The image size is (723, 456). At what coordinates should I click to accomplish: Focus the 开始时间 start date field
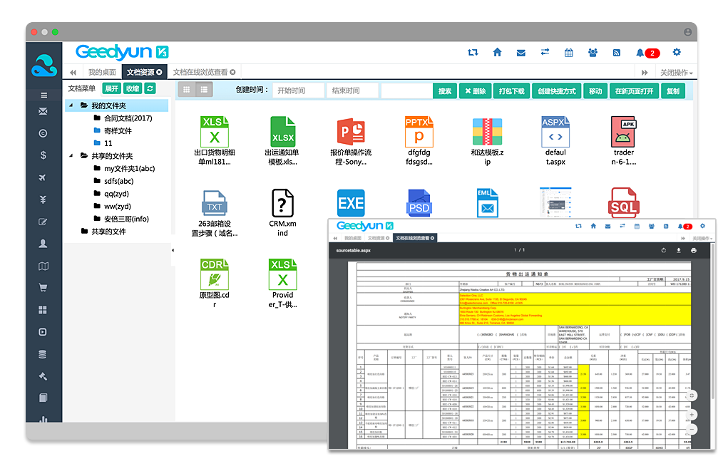[x=298, y=90]
